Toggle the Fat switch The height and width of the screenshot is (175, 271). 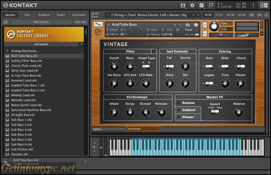[x=170, y=66]
